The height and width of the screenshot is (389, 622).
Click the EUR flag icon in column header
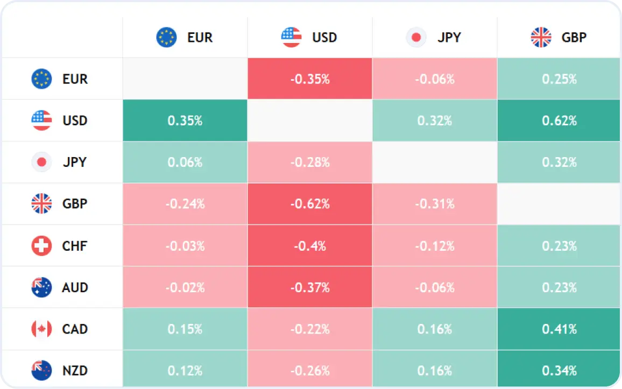click(166, 37)
